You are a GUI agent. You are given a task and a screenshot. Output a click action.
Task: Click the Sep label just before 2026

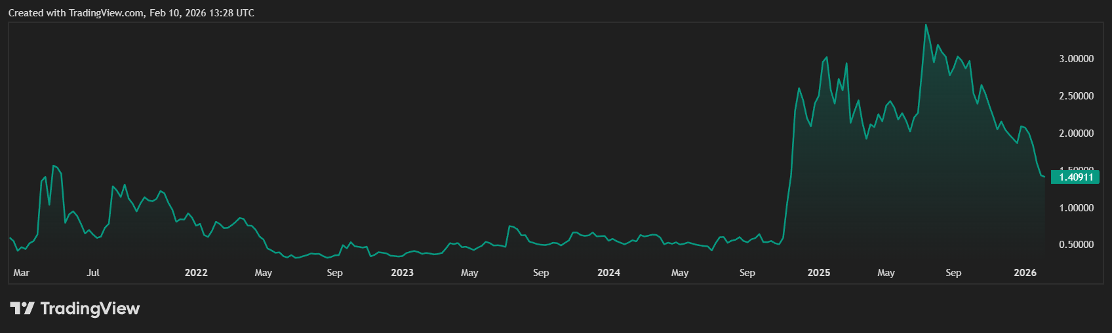(x=953, y=273)
